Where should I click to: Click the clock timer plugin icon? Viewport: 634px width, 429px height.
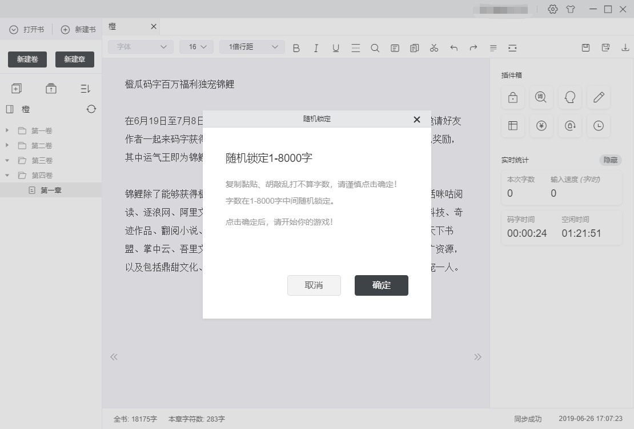coord(598,126)
